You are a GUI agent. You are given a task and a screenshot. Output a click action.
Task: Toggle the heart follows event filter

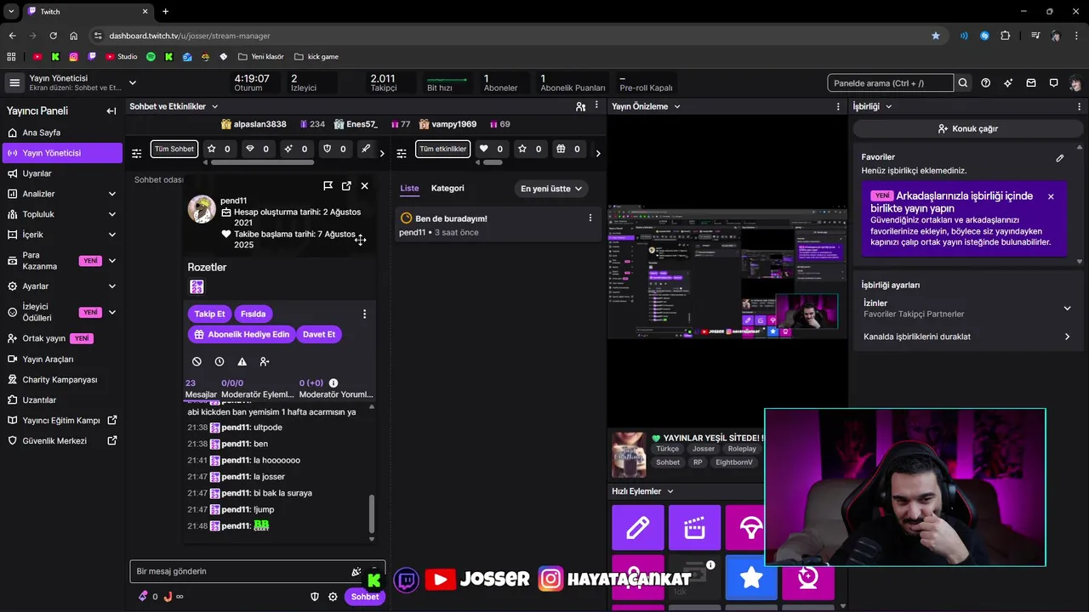(492, 149)
